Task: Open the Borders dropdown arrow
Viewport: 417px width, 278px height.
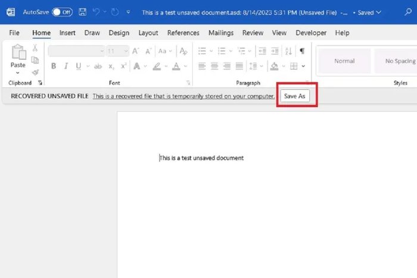Action: (303, 66)
